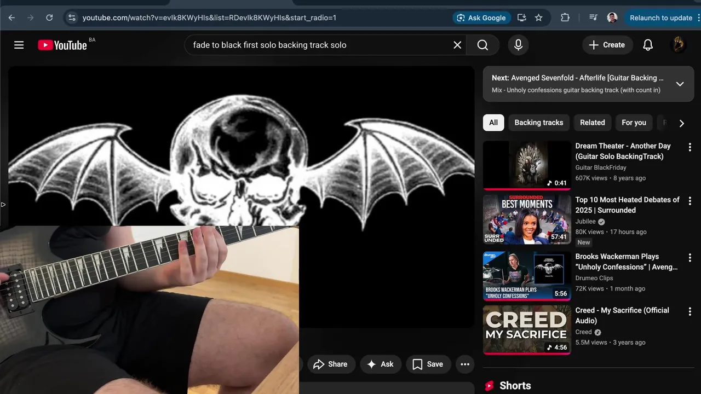The image size is (701, 394).
Task: Select the For you chip
Action: click(634, 123)
